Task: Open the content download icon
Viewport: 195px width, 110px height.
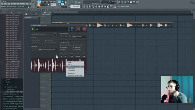Action: [x=115, y=6]
